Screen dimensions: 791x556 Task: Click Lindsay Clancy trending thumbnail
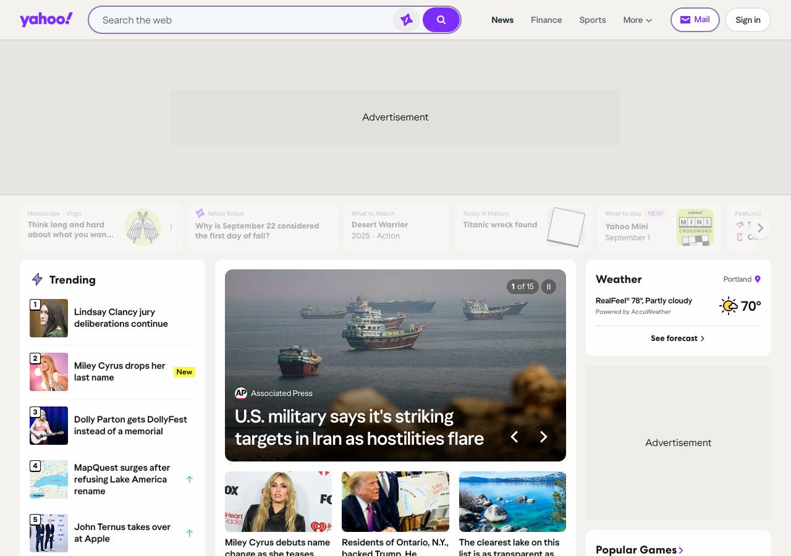pos(49,318)
